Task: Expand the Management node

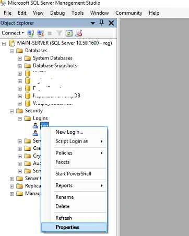Action: (x=11, y=194)
